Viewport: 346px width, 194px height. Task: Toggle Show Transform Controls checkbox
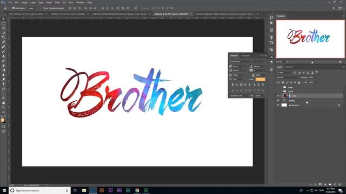tap(42, 8)
